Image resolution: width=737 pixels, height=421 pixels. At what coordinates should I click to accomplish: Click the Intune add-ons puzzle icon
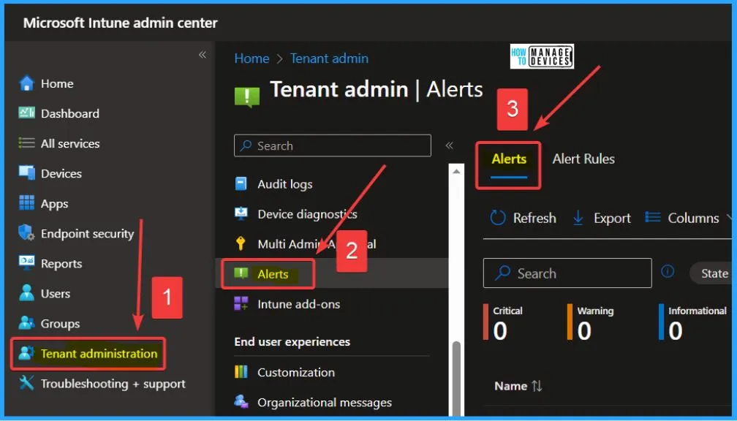(241, 303)
